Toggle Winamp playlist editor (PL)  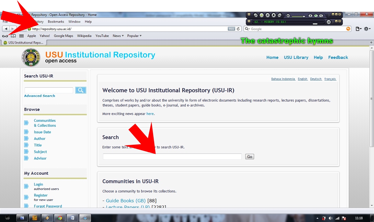tap(316, 16)
